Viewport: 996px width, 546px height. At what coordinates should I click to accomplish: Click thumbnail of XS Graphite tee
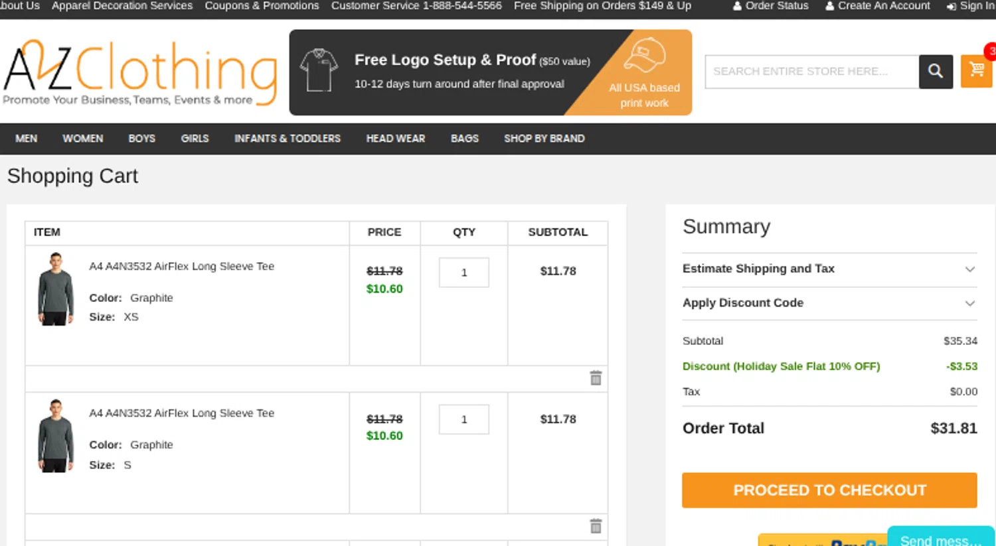click(56, 289)
